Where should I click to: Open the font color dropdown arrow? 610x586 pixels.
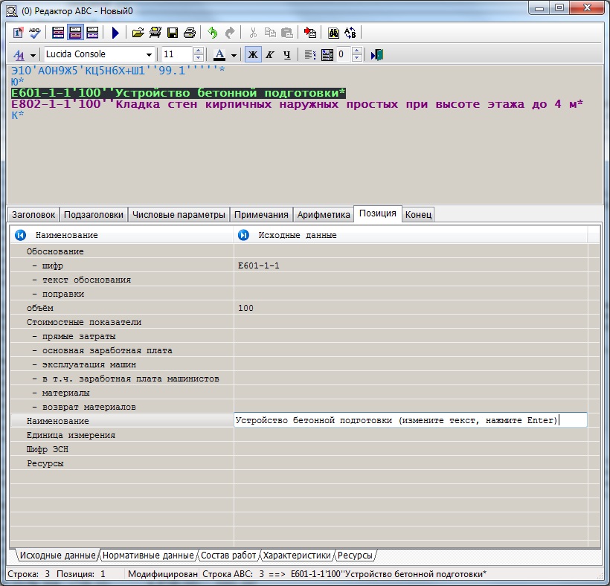(234, 55)
